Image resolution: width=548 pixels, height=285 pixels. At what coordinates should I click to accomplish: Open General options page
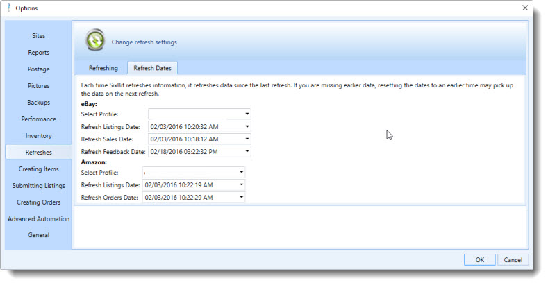(x=38, y=235)
